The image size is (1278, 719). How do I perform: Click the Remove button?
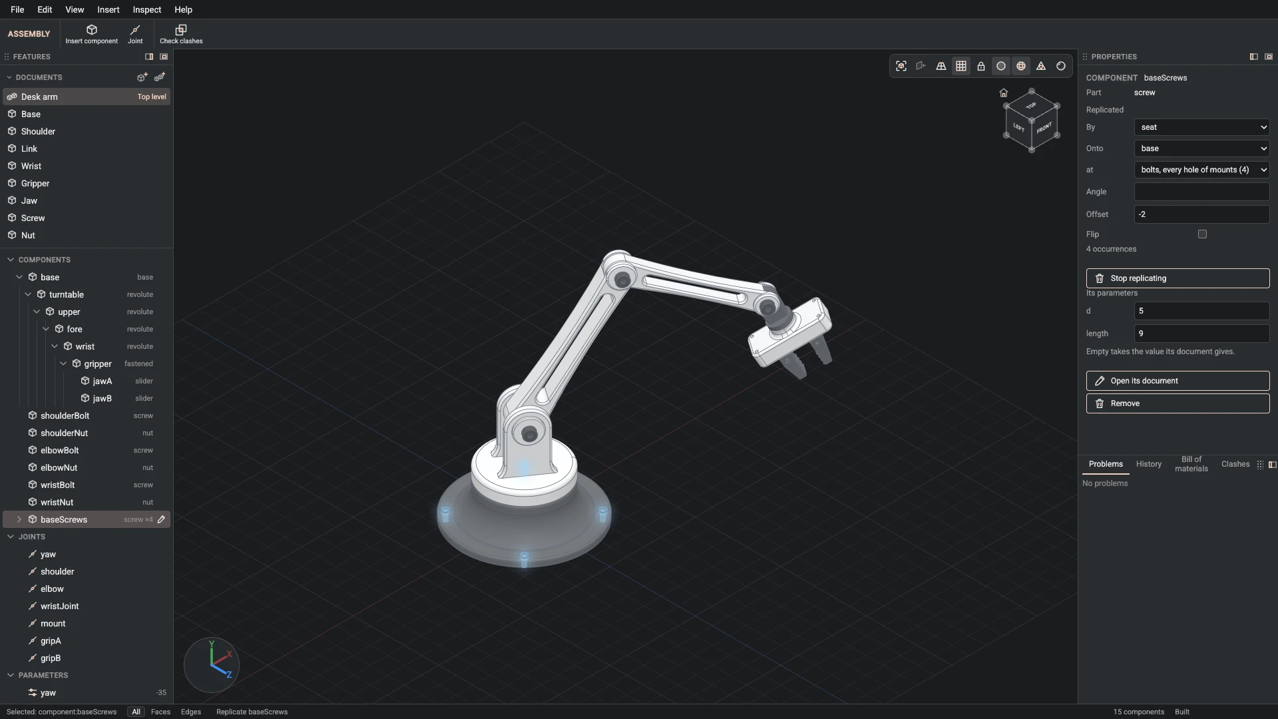[x=1178, y=403]
